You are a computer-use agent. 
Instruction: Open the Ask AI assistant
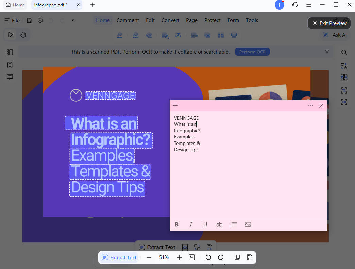point(335,35)
